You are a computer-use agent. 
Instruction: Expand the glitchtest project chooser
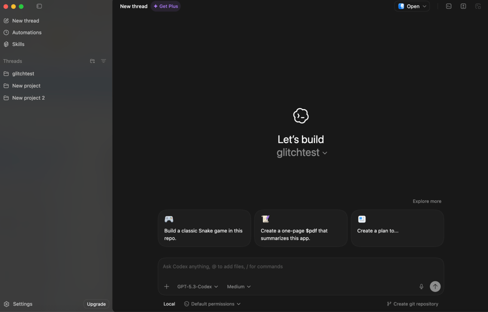point(302,152)
